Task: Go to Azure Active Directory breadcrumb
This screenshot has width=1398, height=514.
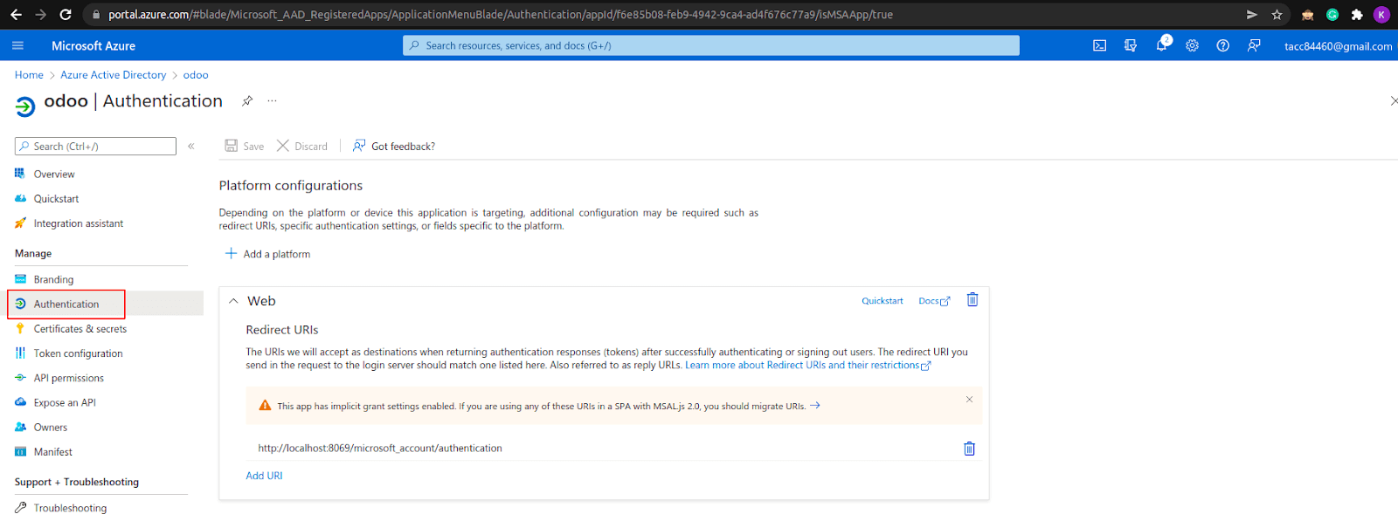Action: [x=114, y=75]
